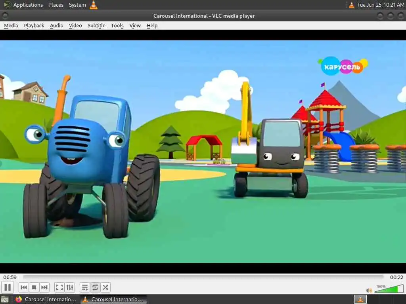
Task: Stop playback with the stop button
Action: pyautogui.click(x=34, y=287)
